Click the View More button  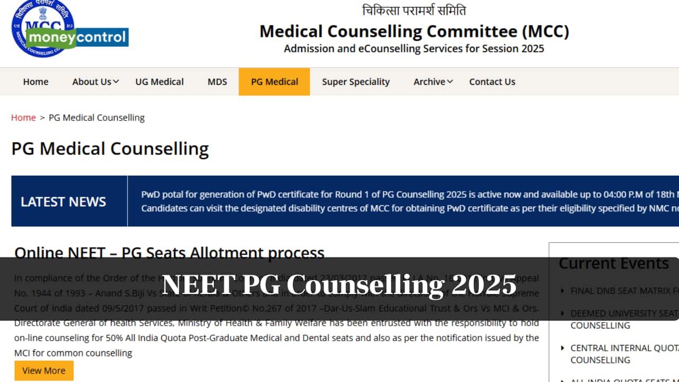(44, 370)
